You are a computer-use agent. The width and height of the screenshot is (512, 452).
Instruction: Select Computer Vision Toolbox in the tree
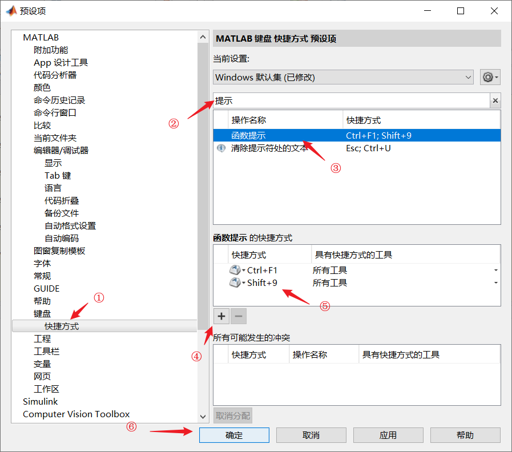pos(76,414)
